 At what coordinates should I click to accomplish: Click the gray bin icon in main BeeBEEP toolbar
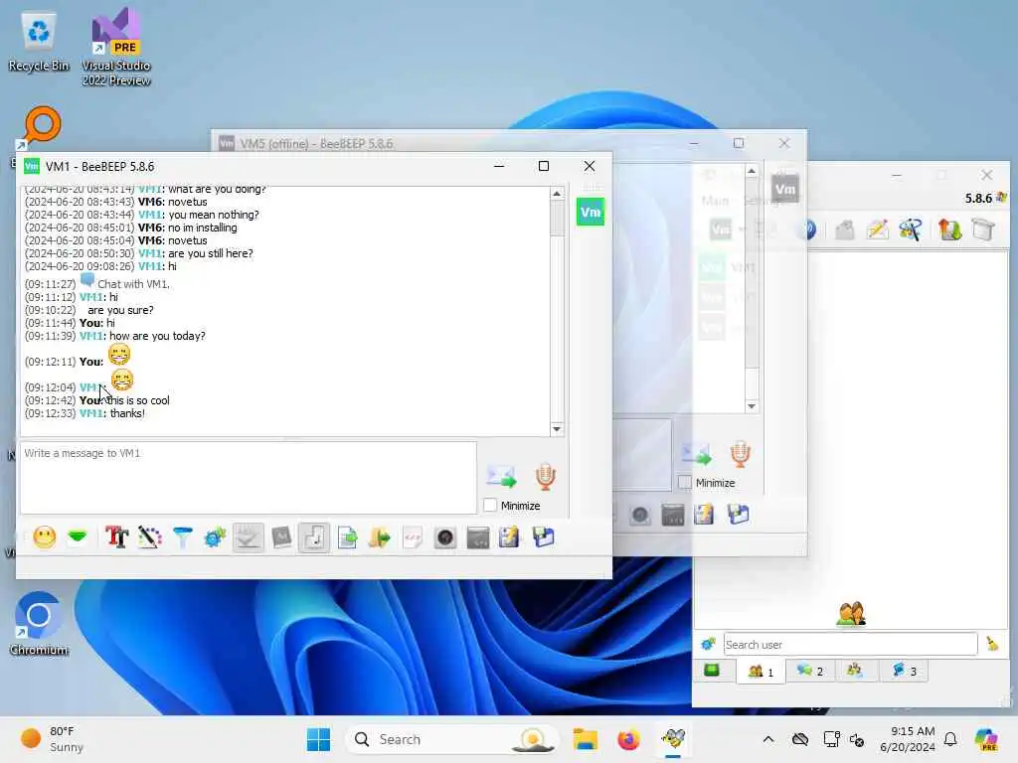pos(983,229)
